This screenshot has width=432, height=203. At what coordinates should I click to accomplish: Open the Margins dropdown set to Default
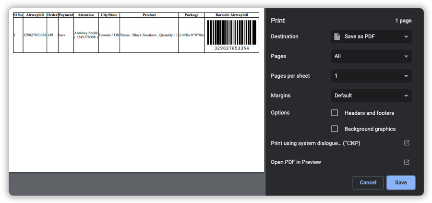tap(371, 96)
